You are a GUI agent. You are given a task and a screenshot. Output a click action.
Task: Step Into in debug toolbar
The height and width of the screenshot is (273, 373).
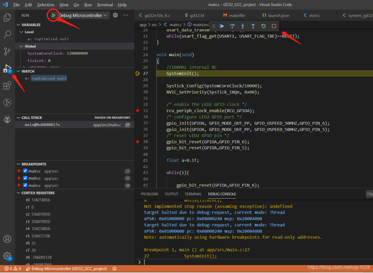[243, 26]
